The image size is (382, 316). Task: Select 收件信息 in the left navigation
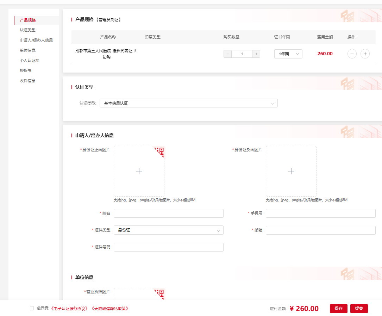[x=27, y=81]
